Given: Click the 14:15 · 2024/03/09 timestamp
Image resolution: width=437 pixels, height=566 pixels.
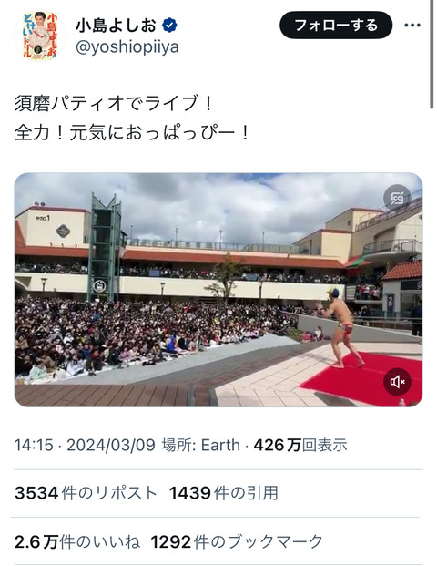Looking at the screenshot, I should pyautogui.click(x=85, y=445).
